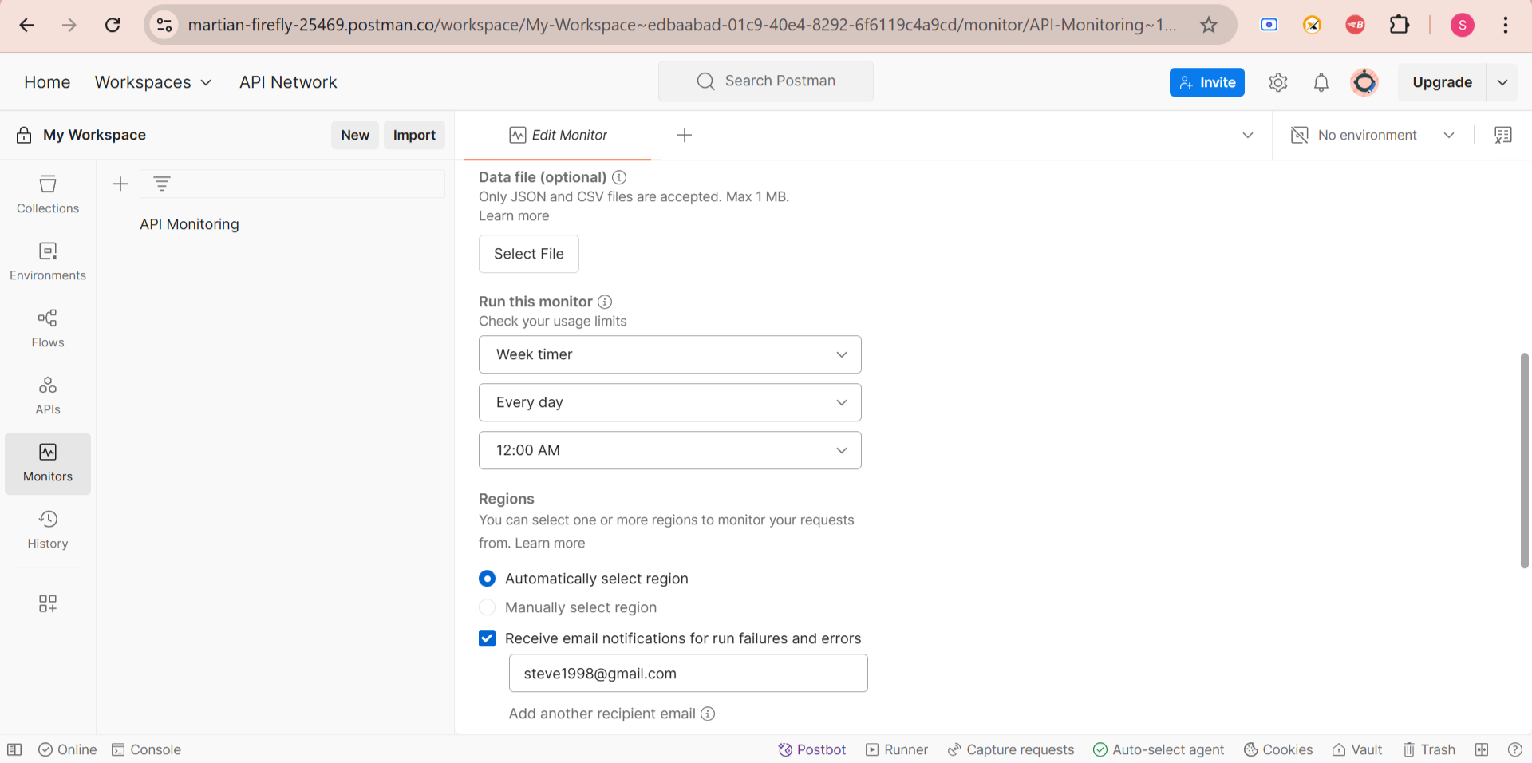Click the configure sidebar grid-plus icon
The width and height of the screenshot is (1532, 763).
48,603
